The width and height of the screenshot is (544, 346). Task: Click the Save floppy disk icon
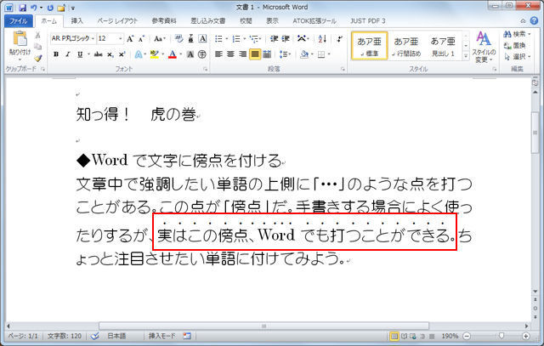(23, 8)
